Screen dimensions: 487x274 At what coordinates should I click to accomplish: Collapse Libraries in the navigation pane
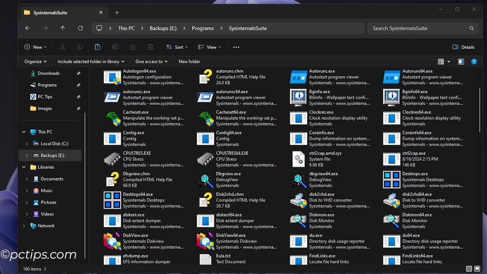click(x=24, y=167)
